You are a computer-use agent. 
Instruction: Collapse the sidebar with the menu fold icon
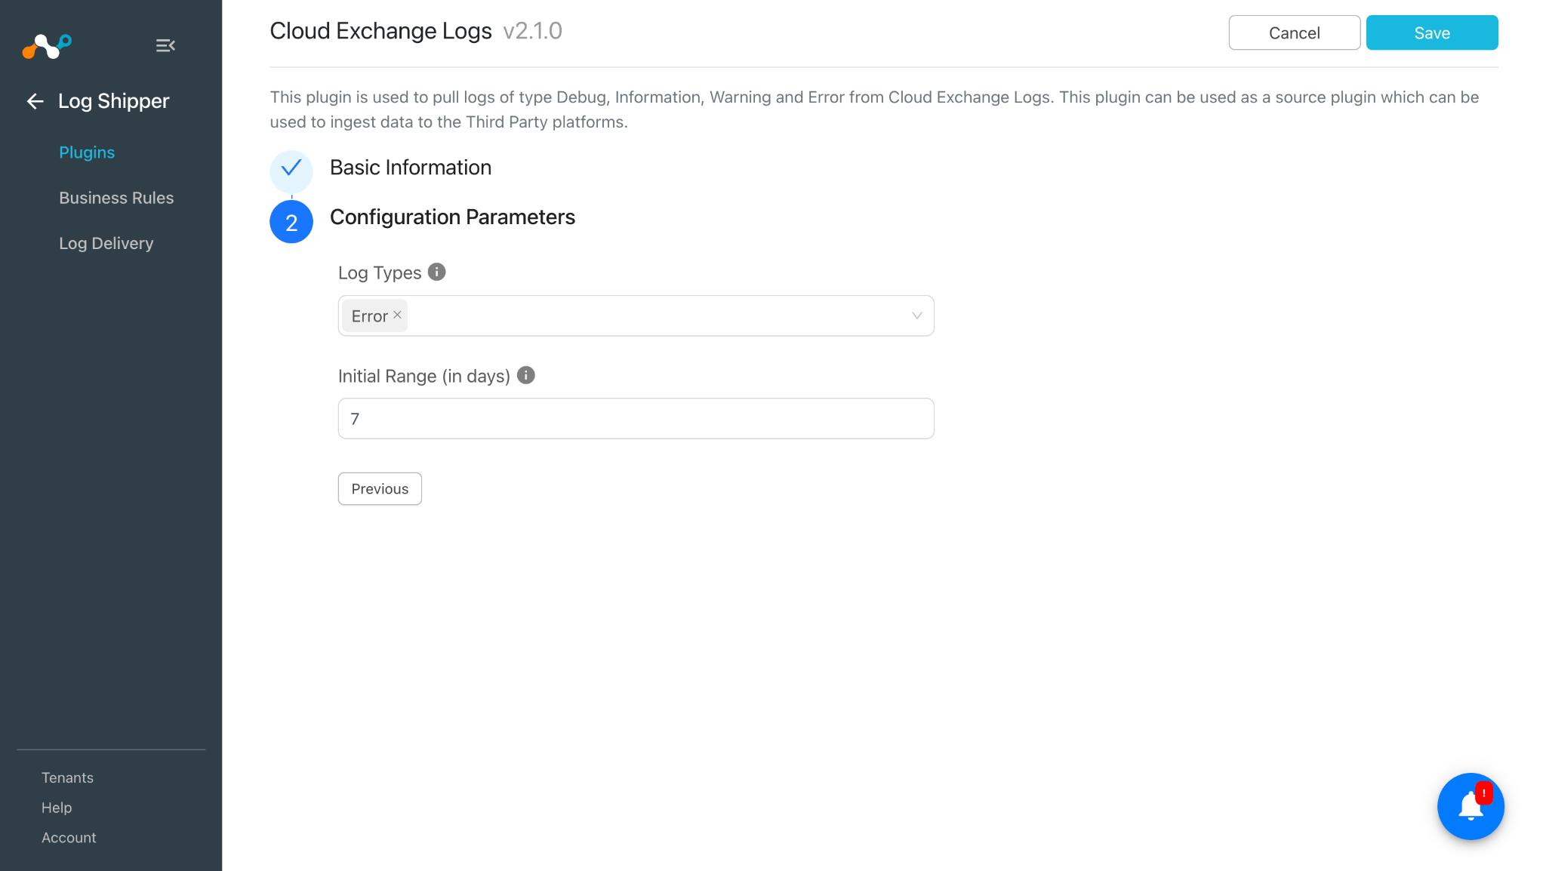click(165, 46)
